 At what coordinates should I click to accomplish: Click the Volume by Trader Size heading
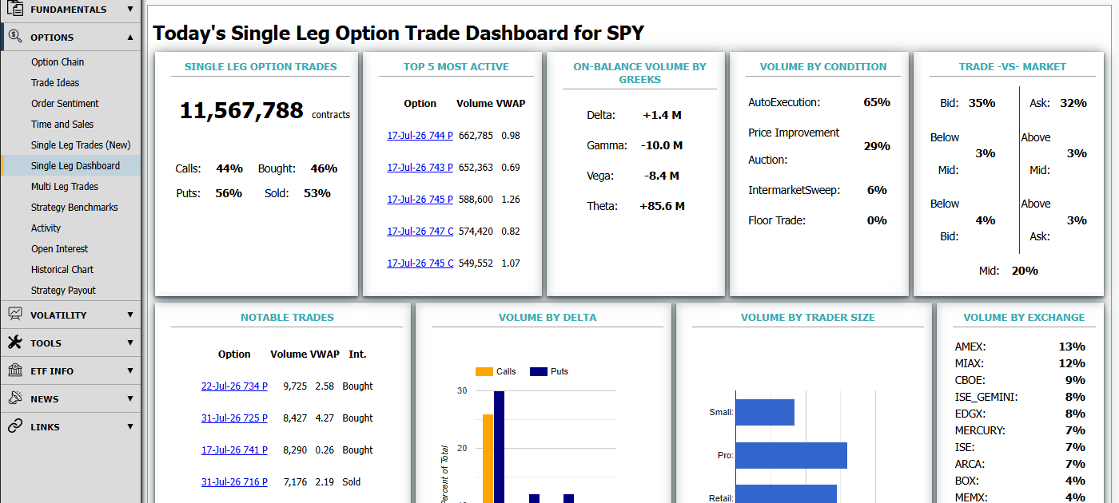point(808,318)
